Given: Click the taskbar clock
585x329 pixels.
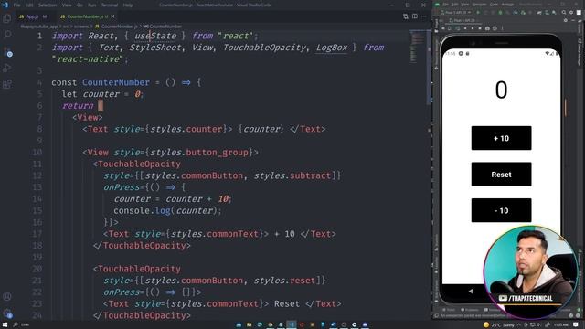Looking at the screenshot, I should tap(561, 324).
